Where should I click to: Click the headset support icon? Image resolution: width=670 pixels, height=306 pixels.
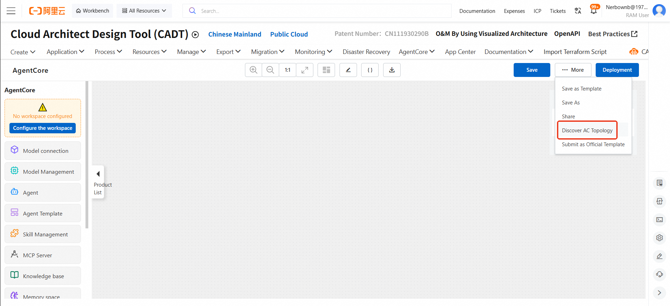660,274
